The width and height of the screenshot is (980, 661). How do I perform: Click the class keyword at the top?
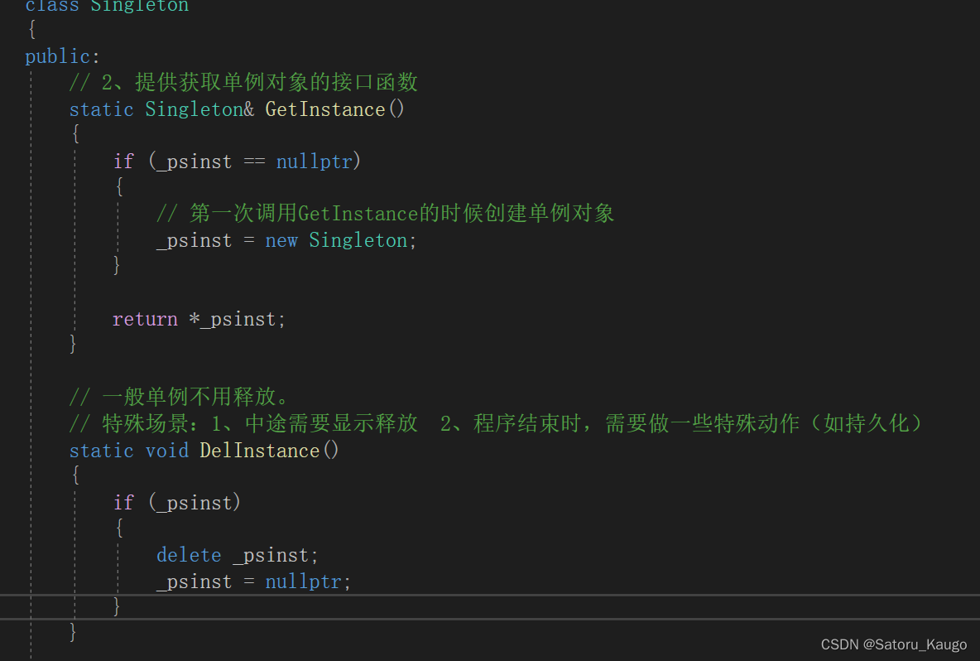(52, 7)
